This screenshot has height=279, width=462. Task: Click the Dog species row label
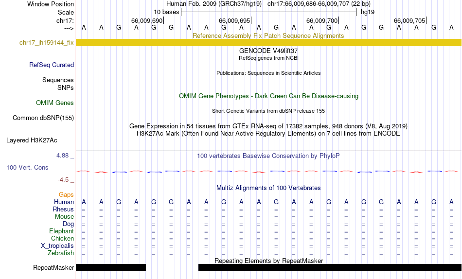tap(68, 224)
